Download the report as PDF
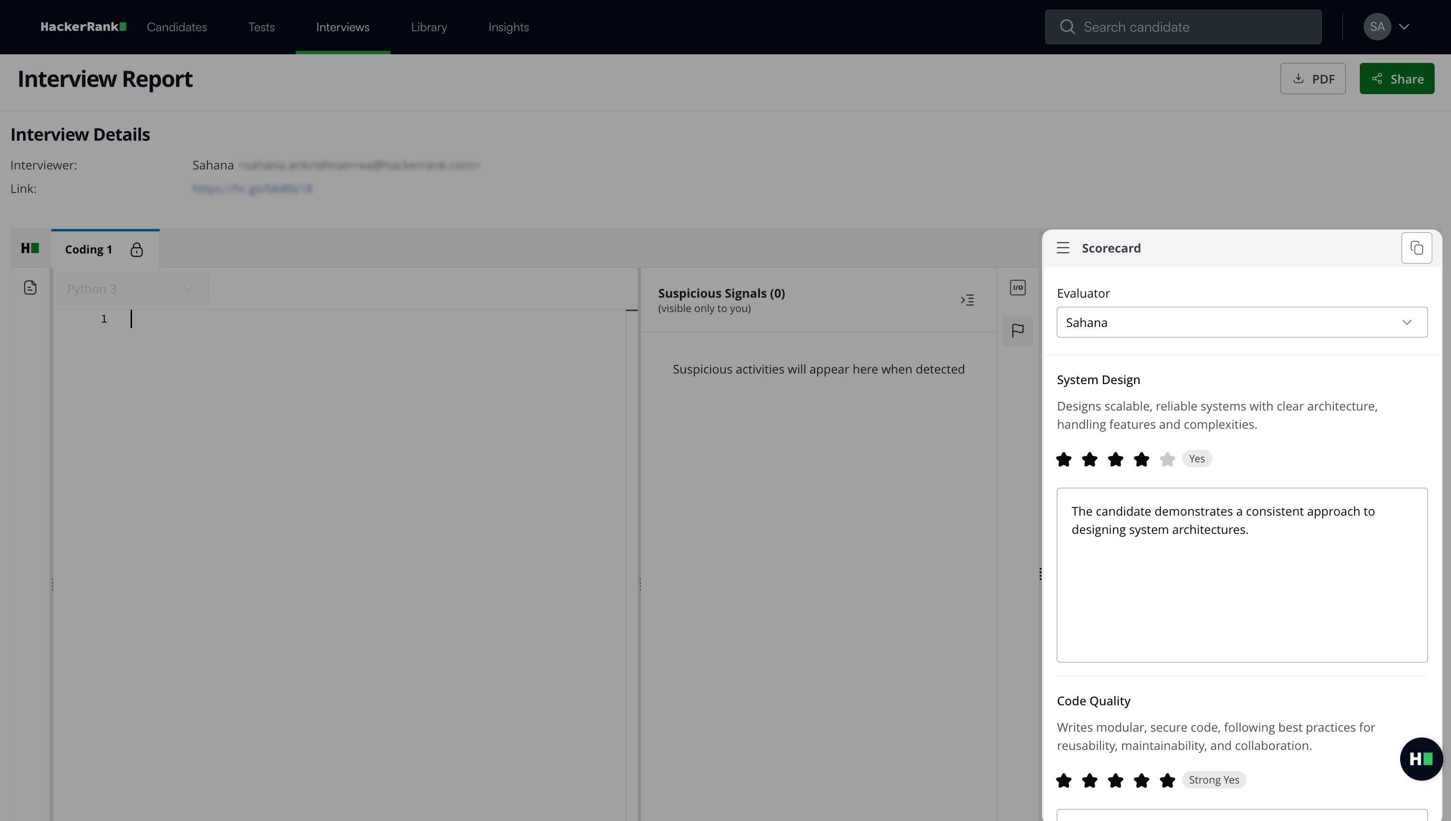 [x=1312, y=79]
